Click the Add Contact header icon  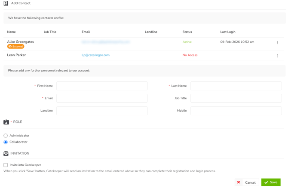[x=6, y=3]
